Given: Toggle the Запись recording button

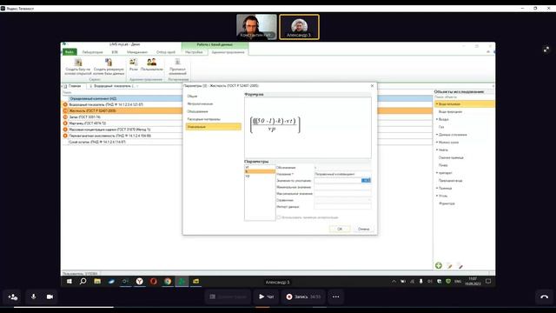Looking at the screenshot, I should (303, 296).
